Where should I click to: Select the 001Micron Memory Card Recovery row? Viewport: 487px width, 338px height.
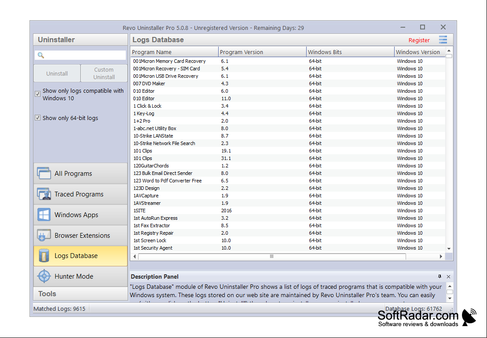[x=288, y=61]
